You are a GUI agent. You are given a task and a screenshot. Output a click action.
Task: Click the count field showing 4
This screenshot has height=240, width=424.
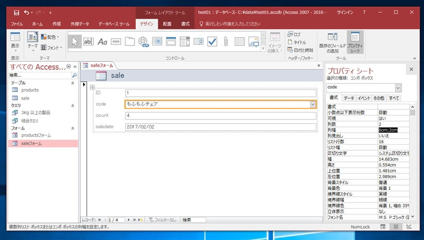coord(220,116)
